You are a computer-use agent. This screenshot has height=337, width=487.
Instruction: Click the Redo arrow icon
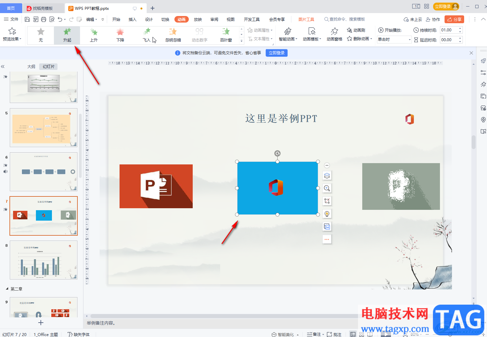pos(71,19)
